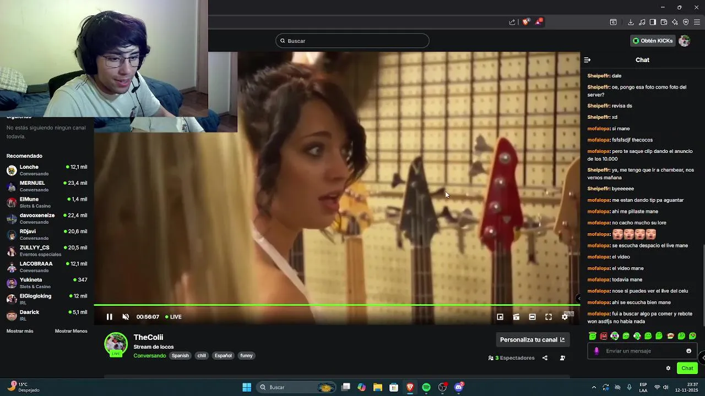Open Brave playlist music note icon
Image resolution: width=705 pixels, height=396 pixels.
click(x=642, y=22)
